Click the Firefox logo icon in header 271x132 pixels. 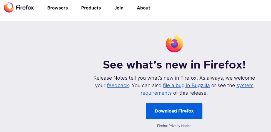pyautogui.click(x=9, y=8)
